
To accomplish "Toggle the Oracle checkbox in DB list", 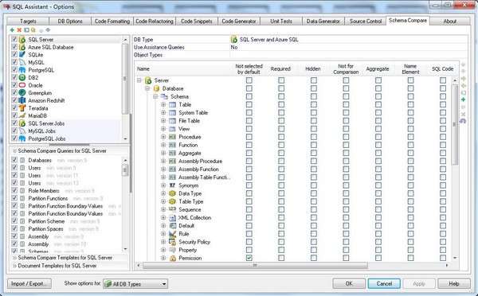I will (x=14, y=85).
